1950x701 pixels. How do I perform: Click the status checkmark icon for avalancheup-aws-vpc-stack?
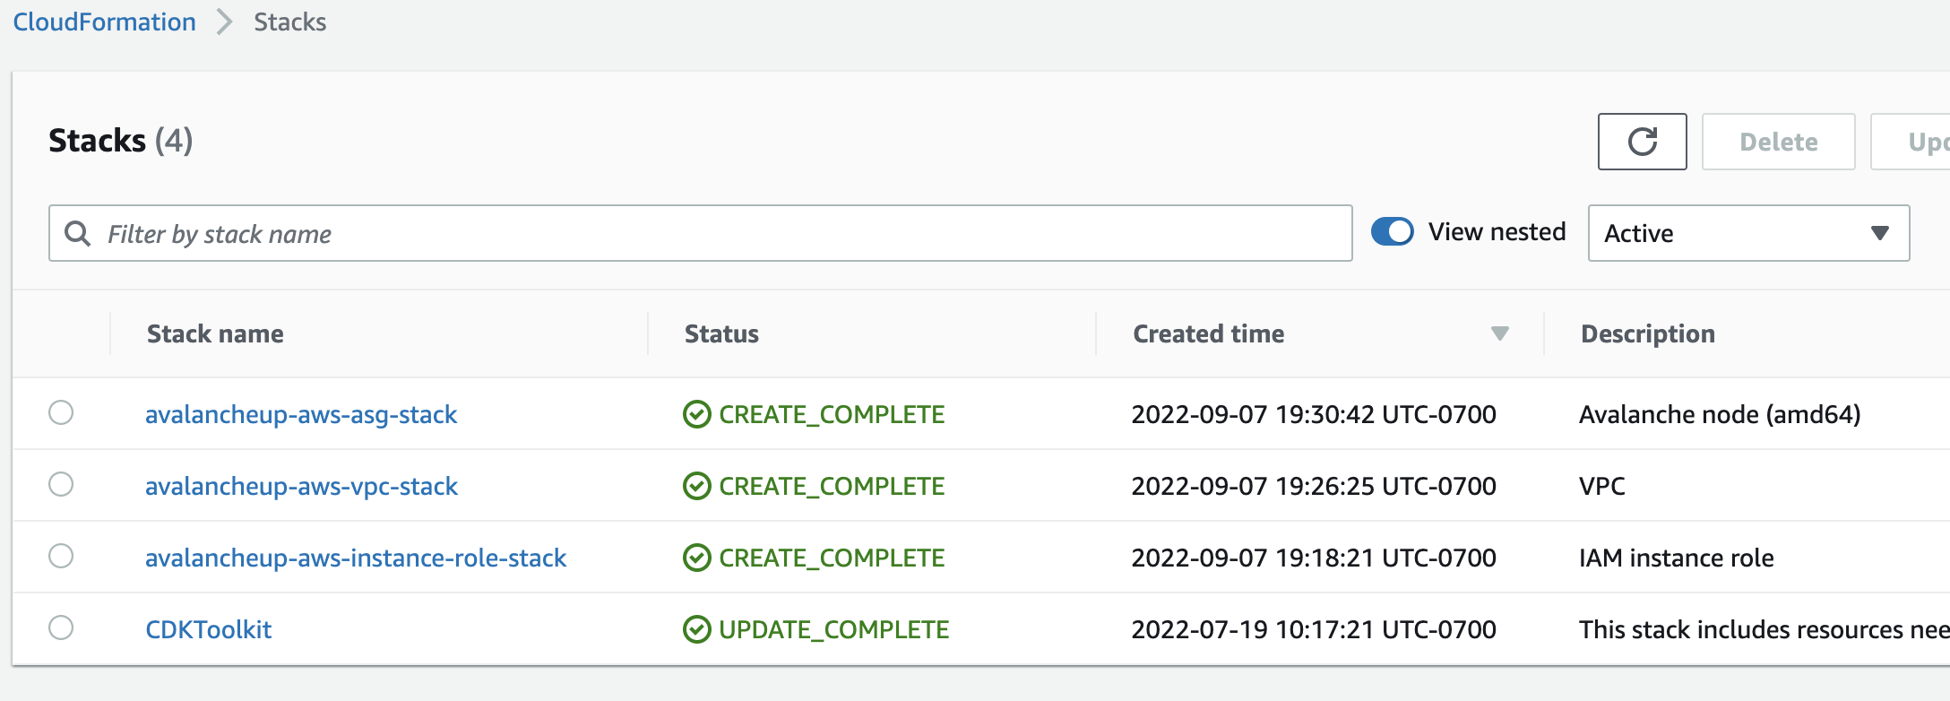point(696,486)
